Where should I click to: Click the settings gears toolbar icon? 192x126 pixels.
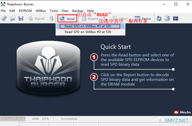4,19
